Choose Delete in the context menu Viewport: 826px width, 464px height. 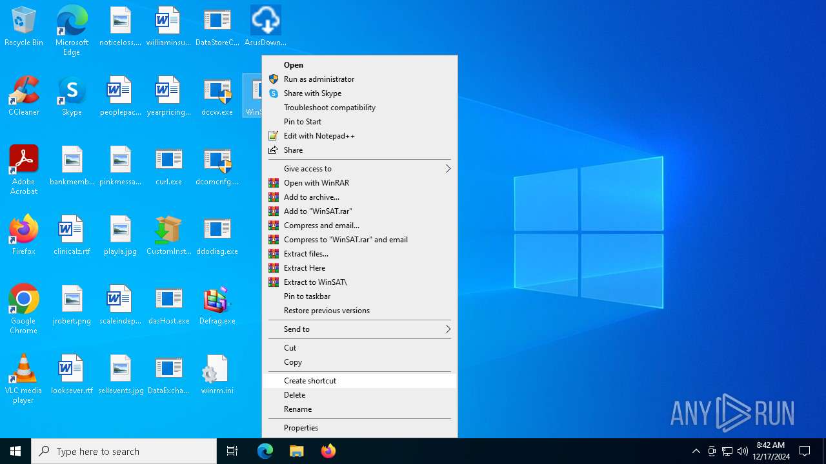point(359,395)
